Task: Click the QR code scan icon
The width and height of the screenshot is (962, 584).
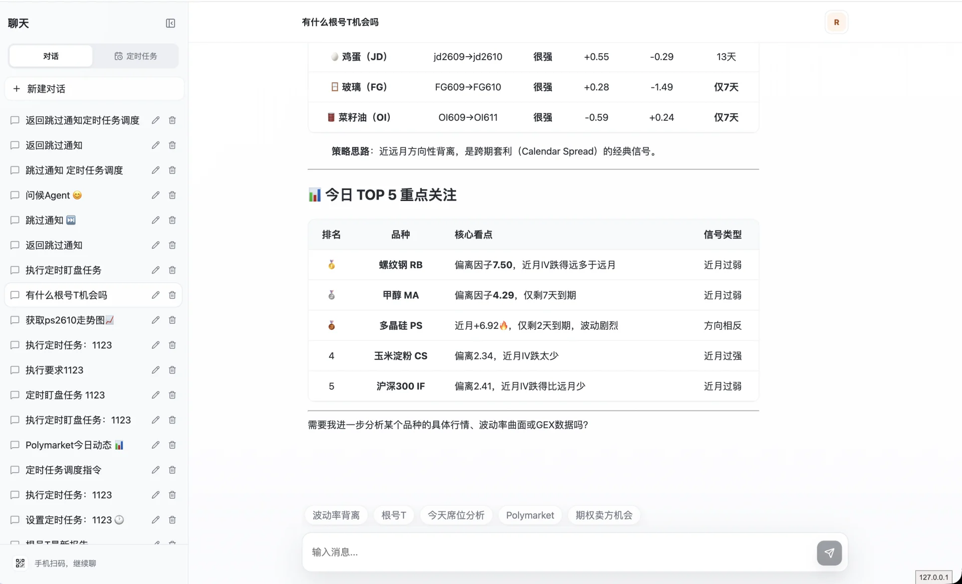Action: (x=20, y=563)
